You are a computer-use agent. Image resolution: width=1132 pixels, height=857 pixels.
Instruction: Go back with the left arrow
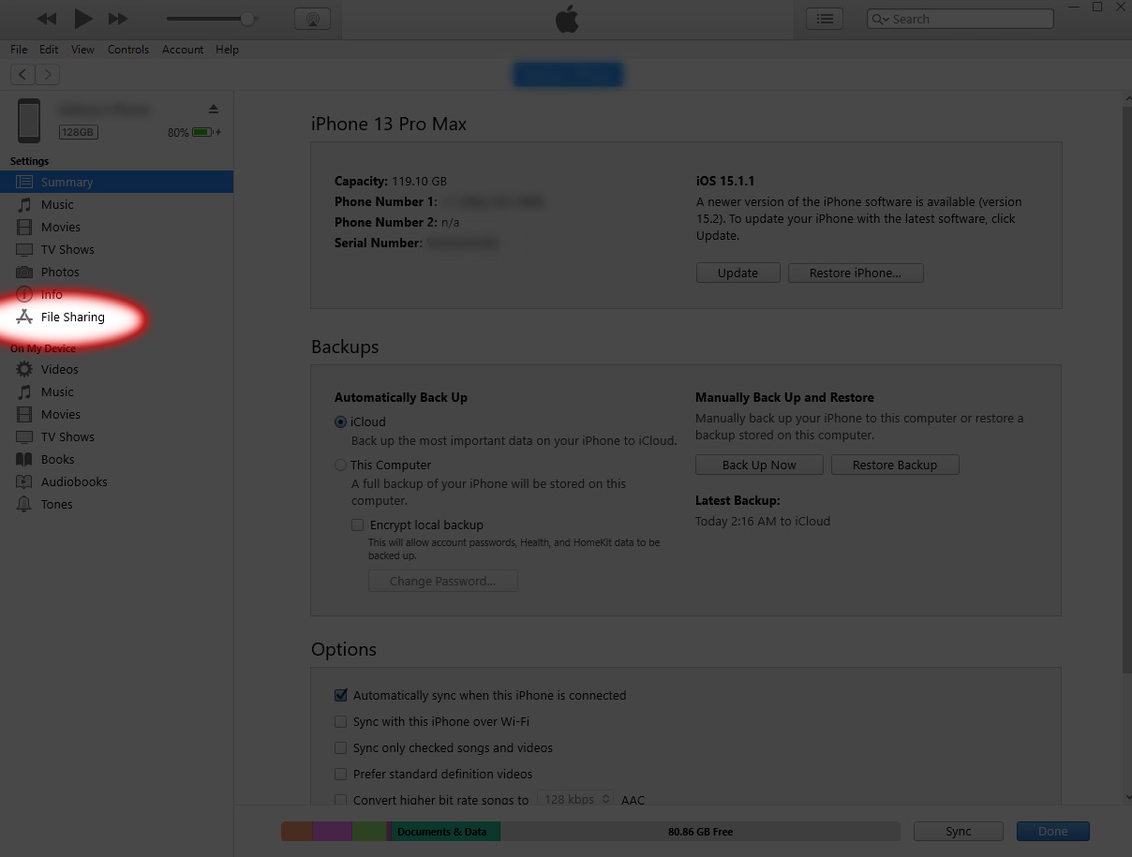point(22,74)
